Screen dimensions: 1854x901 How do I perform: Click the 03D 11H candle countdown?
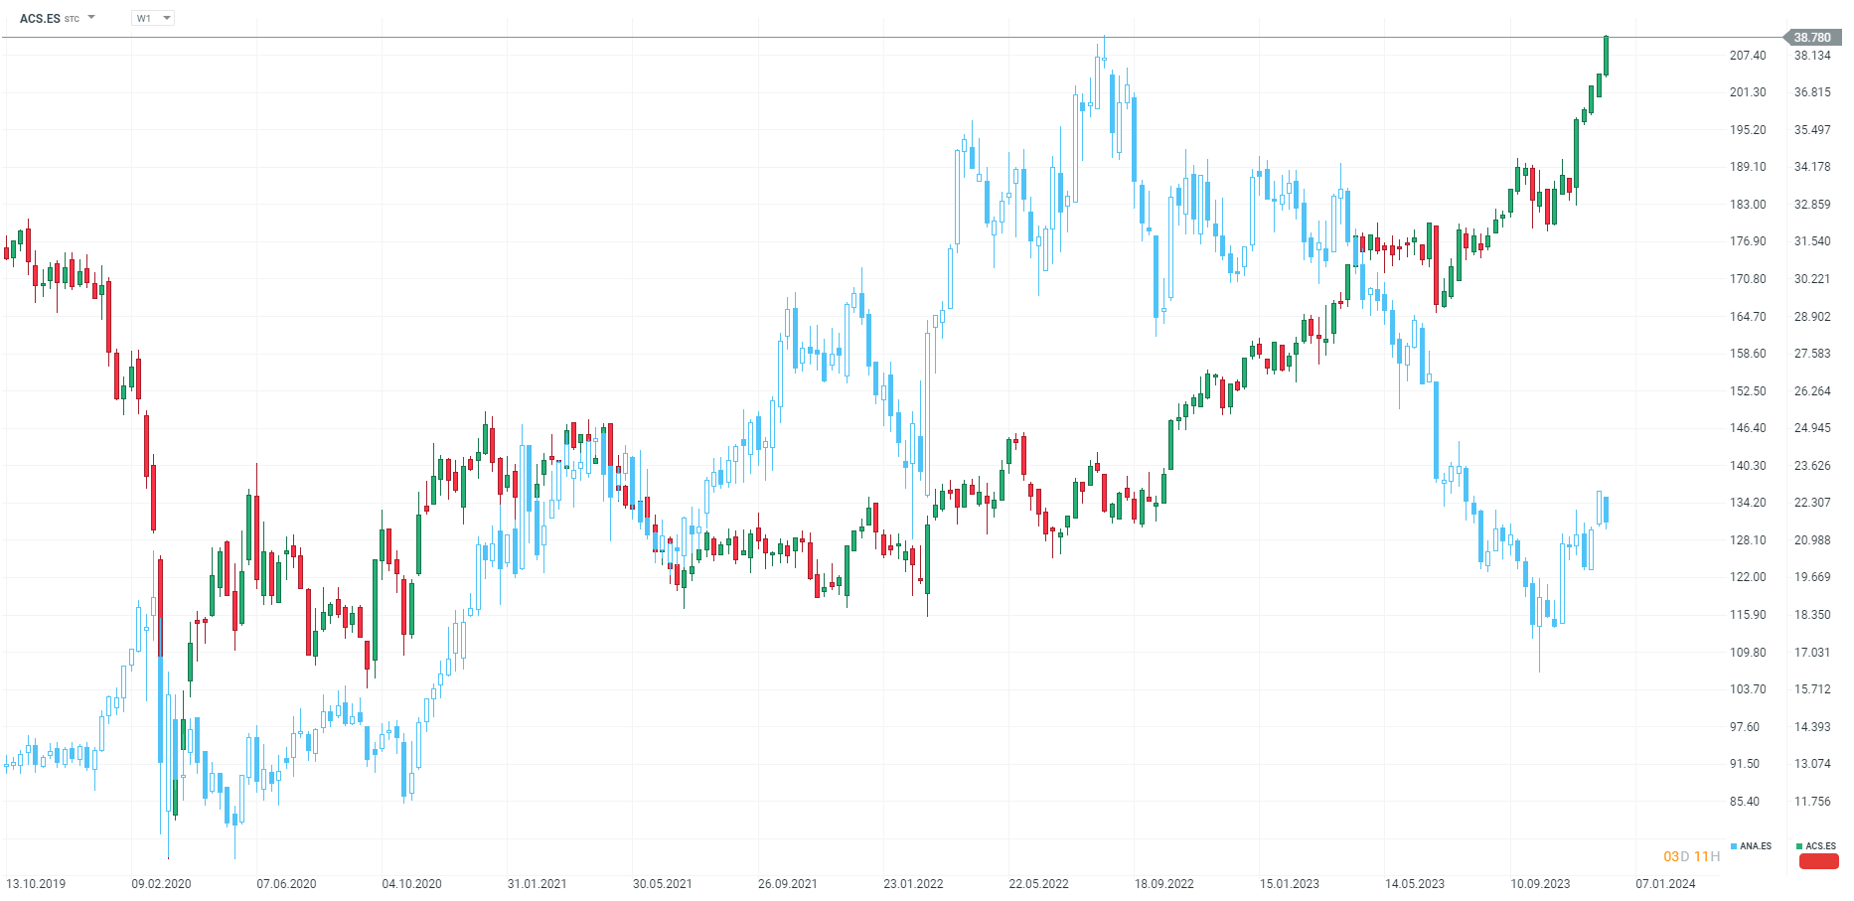click(1691, 856)
